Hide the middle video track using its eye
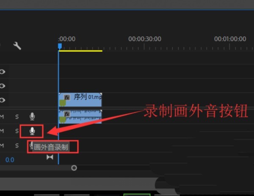The height and width of the screenshot is (196, 254). [x=2, y=86]
